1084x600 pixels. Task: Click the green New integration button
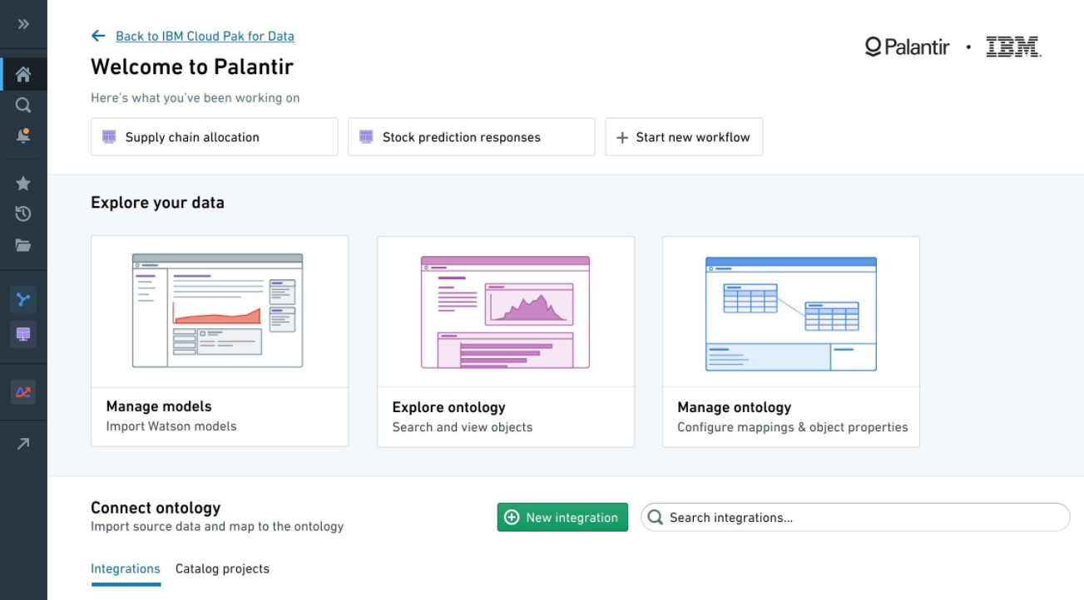pyautogui.click(x=562, y=517)
